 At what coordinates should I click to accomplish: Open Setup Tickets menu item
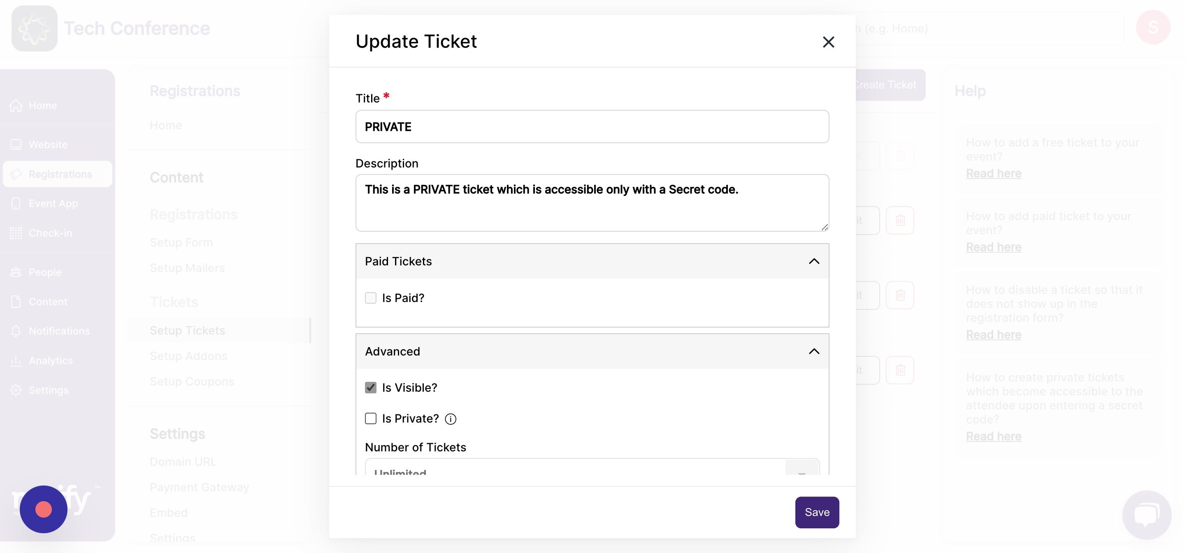(187, 330)
